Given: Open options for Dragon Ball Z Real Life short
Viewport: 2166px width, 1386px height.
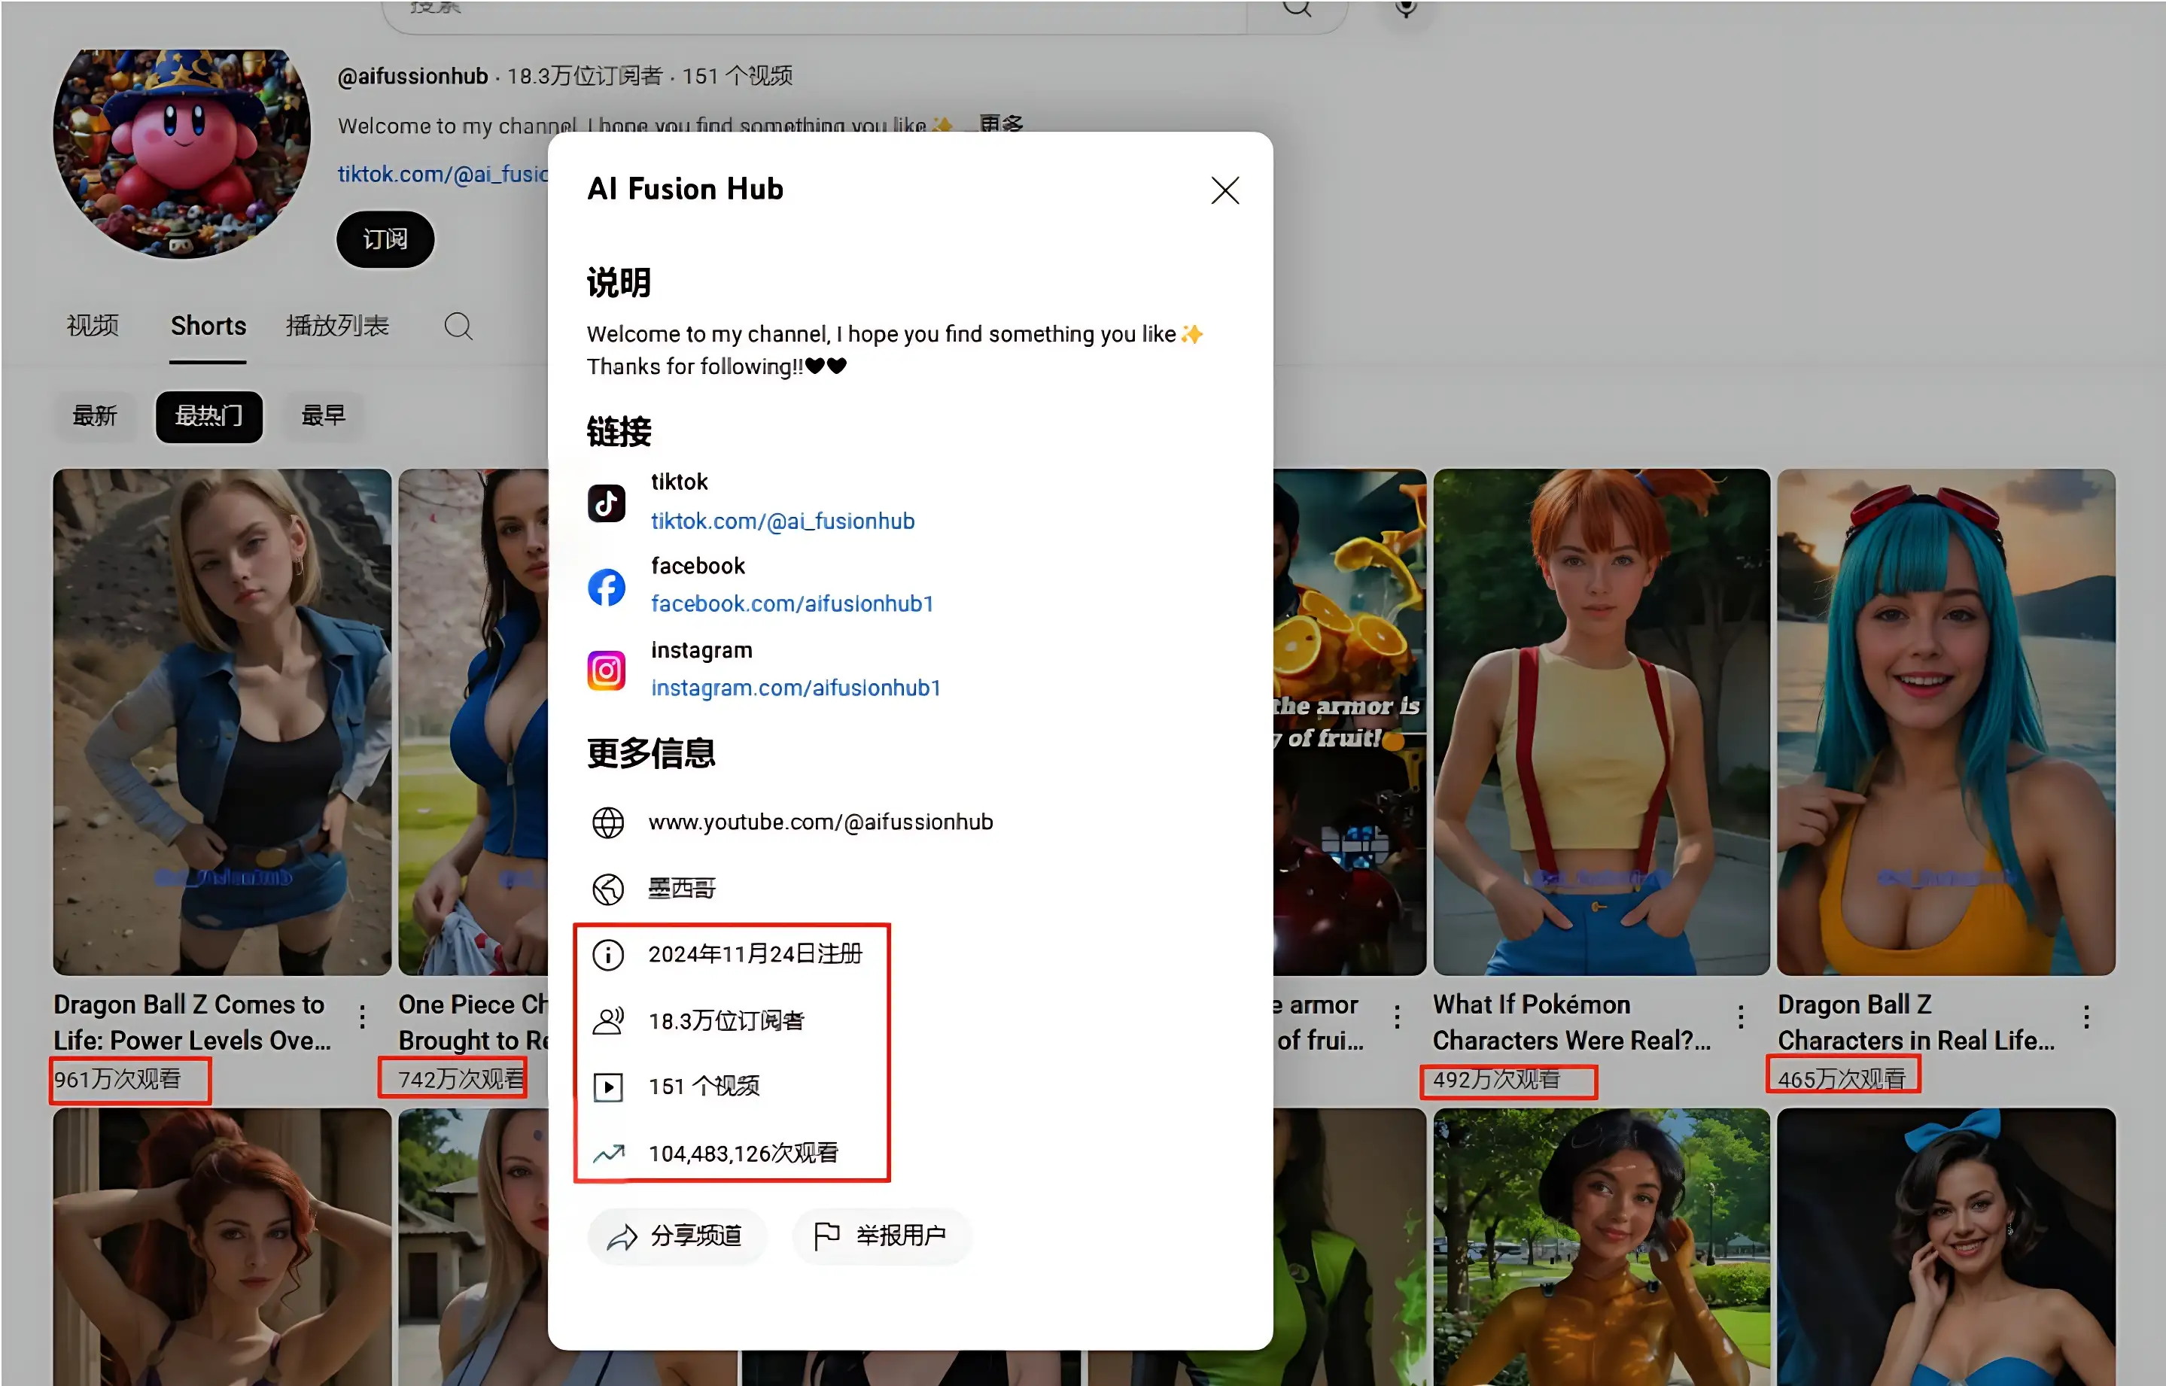Looking at the screenshot, I should [2086, 1017].
